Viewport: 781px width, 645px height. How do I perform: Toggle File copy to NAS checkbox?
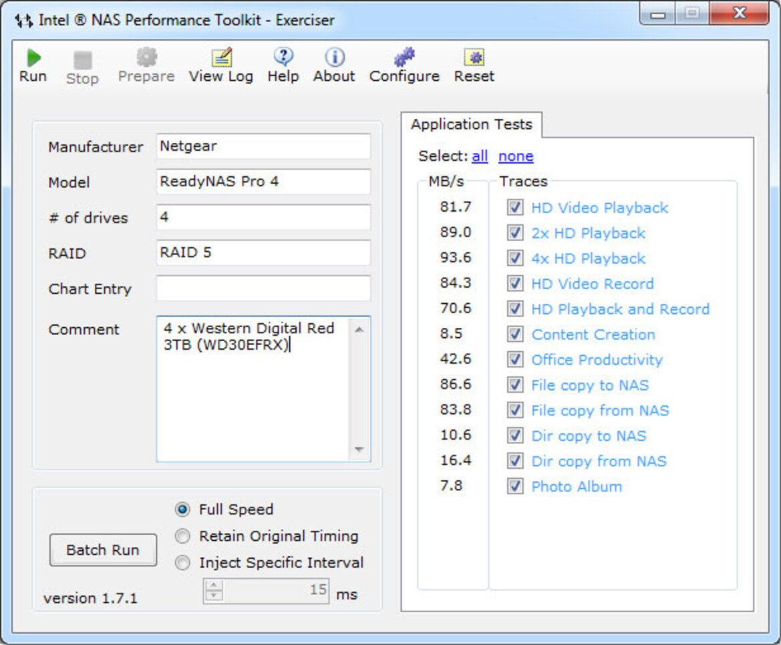coord(515,385)
